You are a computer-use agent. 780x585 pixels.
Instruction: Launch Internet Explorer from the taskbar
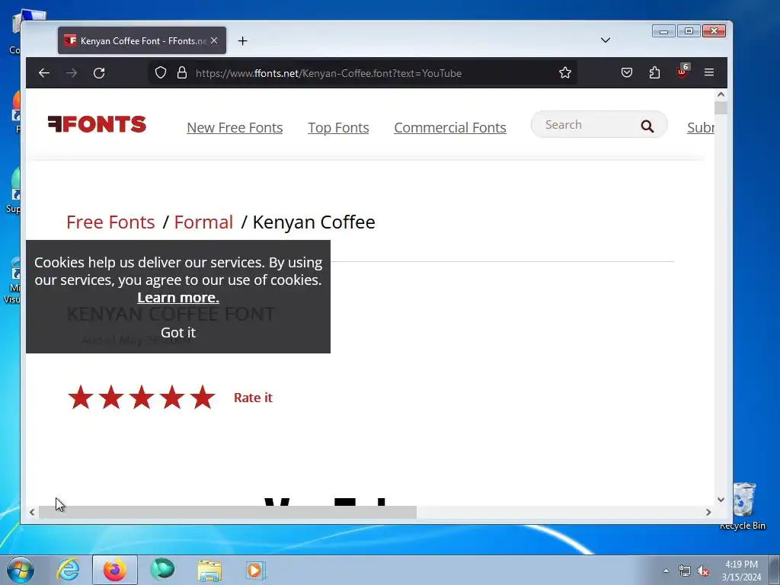pyautogui.click(x=68, y=570)
